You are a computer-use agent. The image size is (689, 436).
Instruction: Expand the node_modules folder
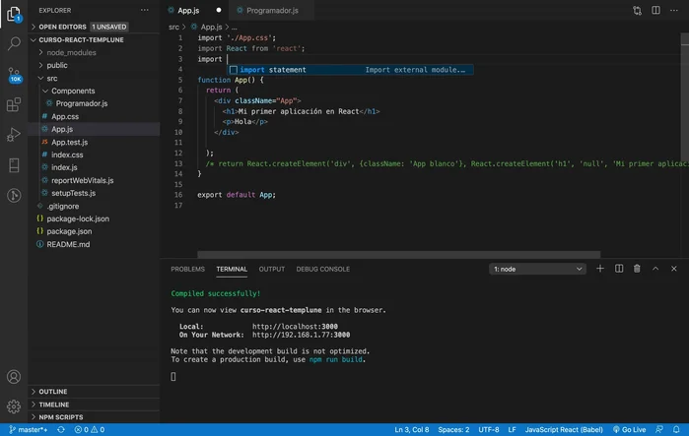tap(94, 52)
